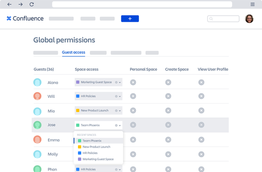Choose Marketing Guest Space in dropdown list

pos(98,159)
